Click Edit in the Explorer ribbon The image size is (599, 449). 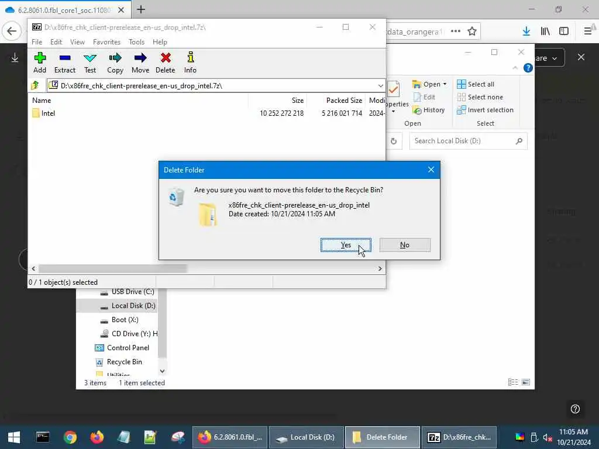coord(424,97)
